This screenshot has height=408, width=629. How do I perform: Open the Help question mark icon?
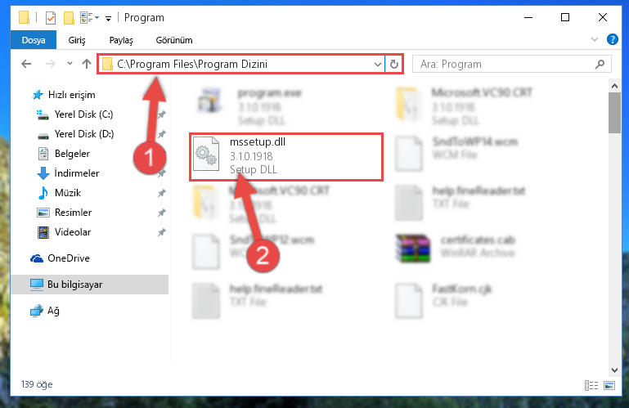point(612,39)
